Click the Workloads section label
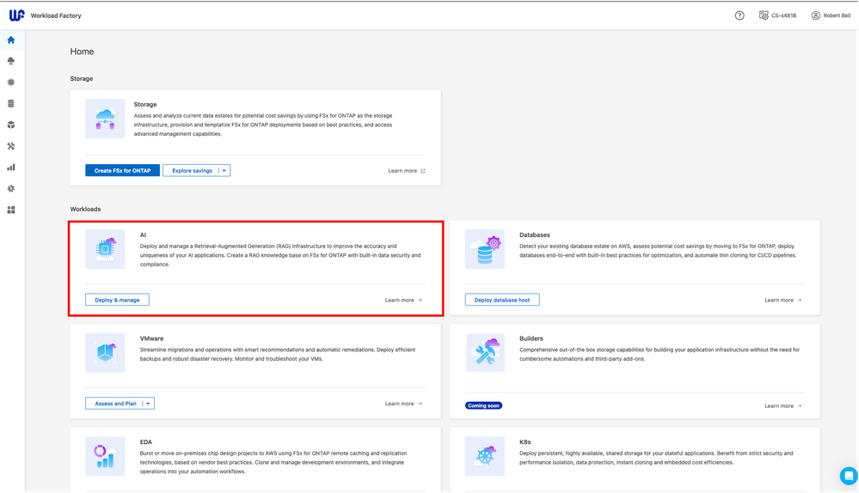The height and width of the screenshot is (493, 859). [x=85, y=209]
